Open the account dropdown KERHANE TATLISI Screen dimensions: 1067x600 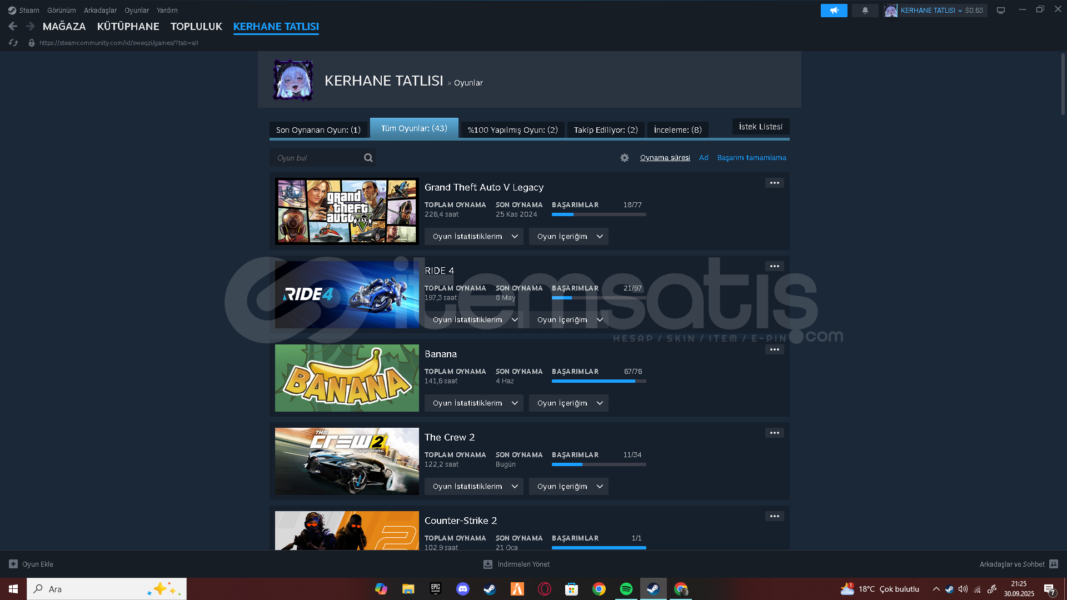[931, 11]
